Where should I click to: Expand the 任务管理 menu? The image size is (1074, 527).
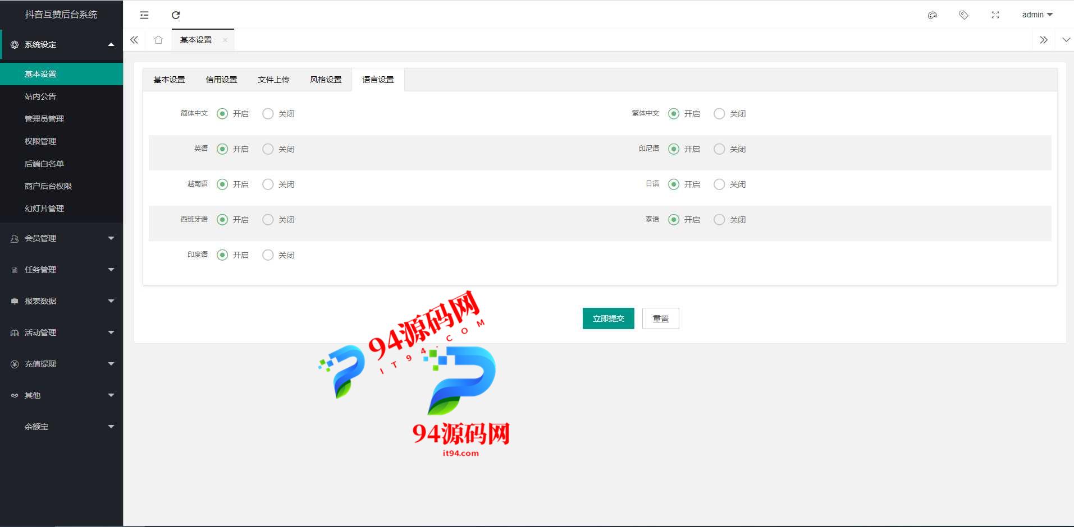coord(111,270)
